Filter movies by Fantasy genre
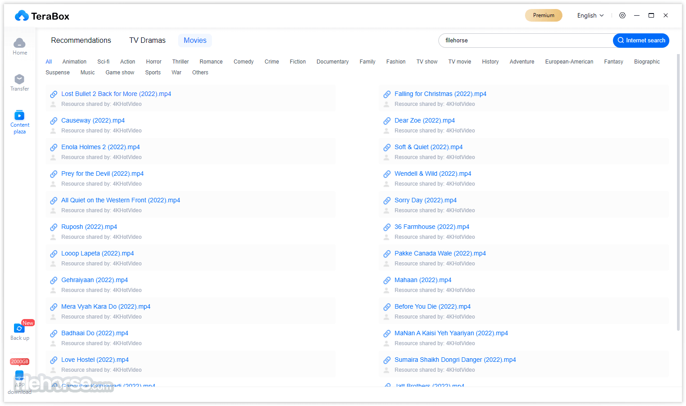 pos(614,62)
